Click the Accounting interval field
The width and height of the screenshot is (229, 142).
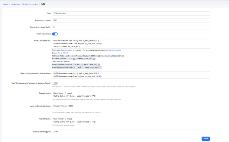(131, 20)
